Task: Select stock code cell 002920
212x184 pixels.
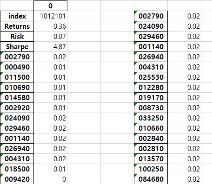Action: pos(17,108)
